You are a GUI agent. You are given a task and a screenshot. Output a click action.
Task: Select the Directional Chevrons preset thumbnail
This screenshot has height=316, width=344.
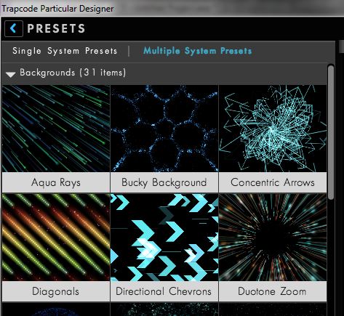coord(164,238)
